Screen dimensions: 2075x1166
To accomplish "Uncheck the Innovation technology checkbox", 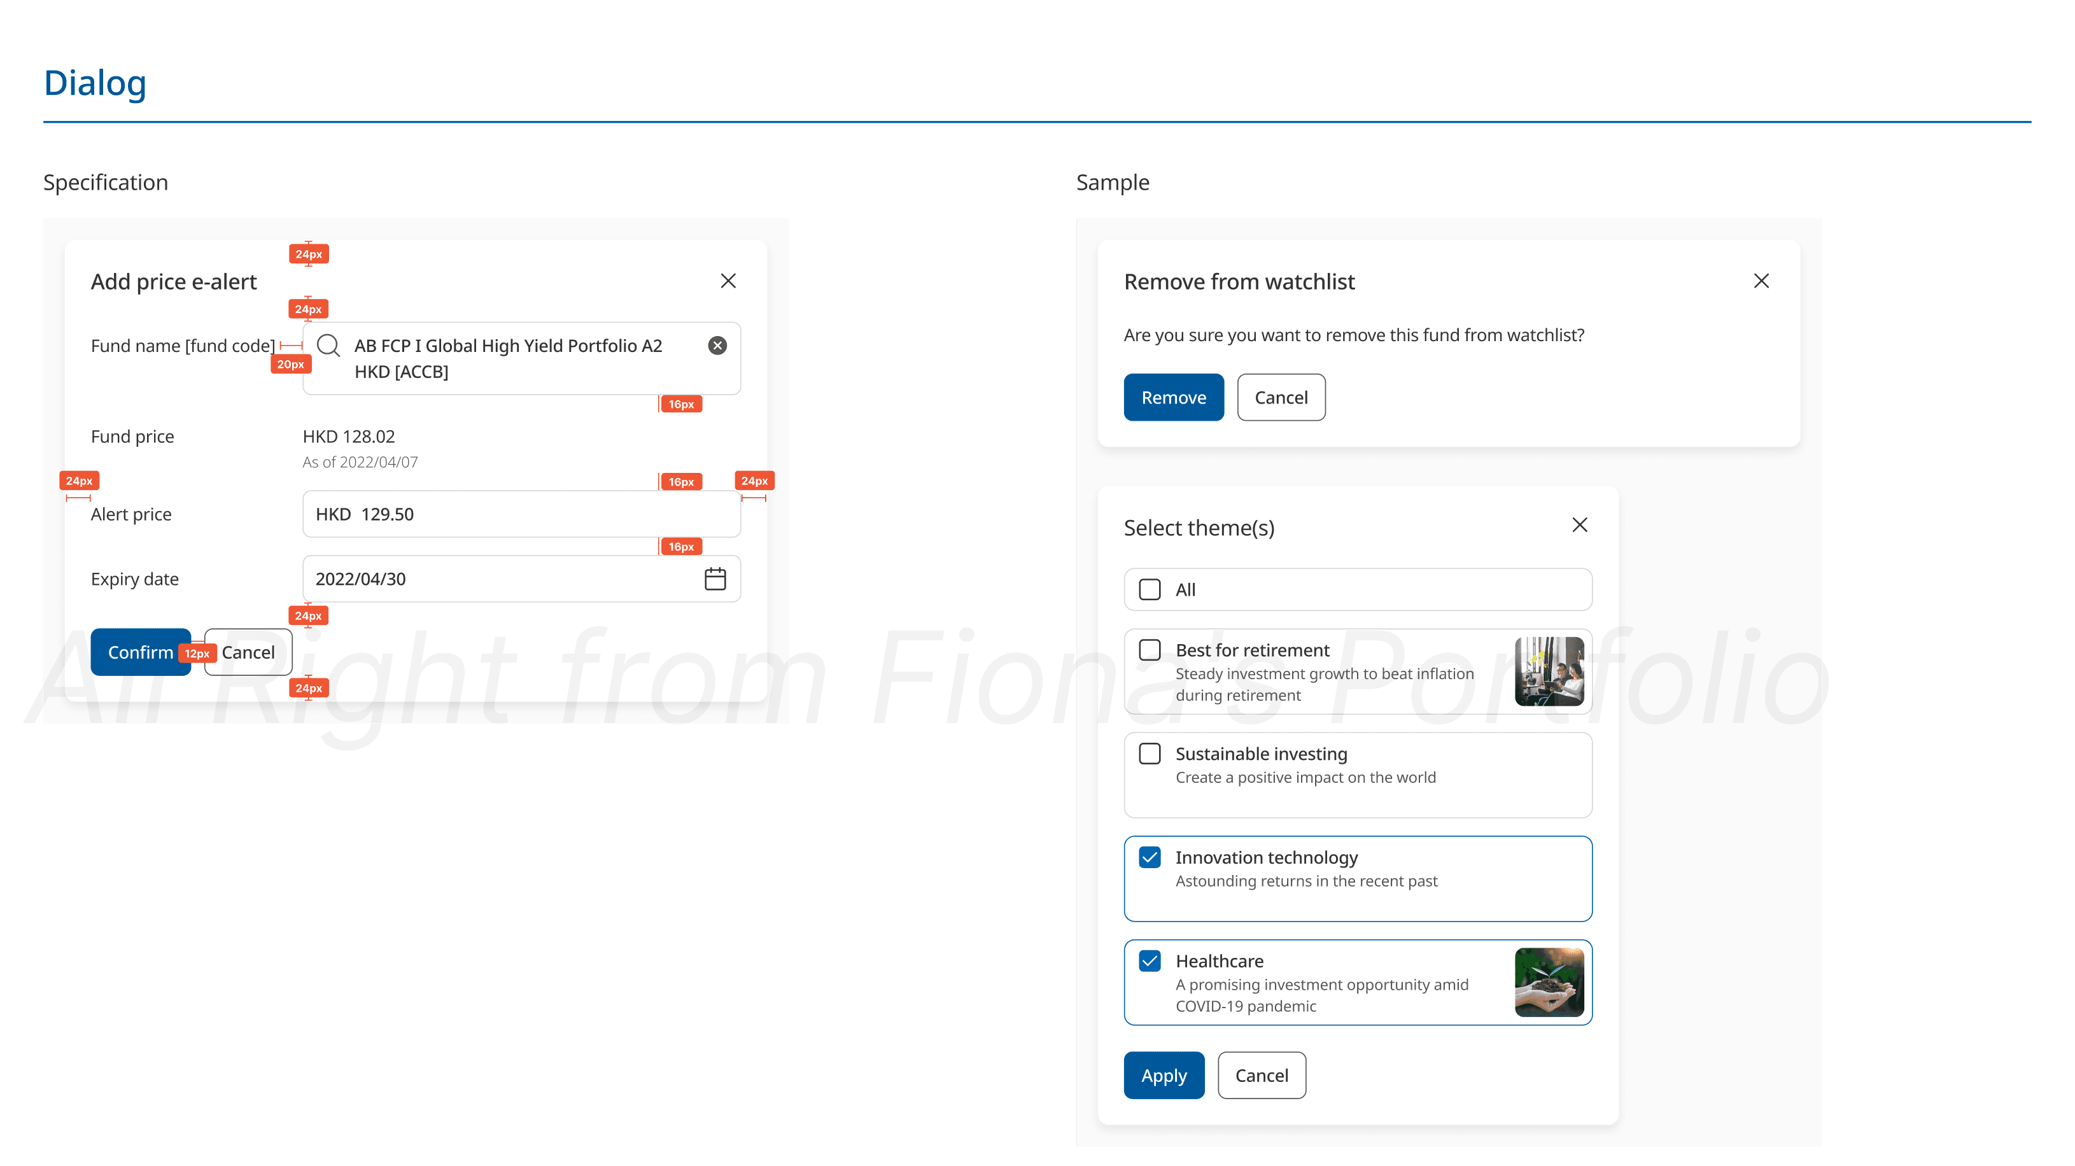I will click(1150, 857).
